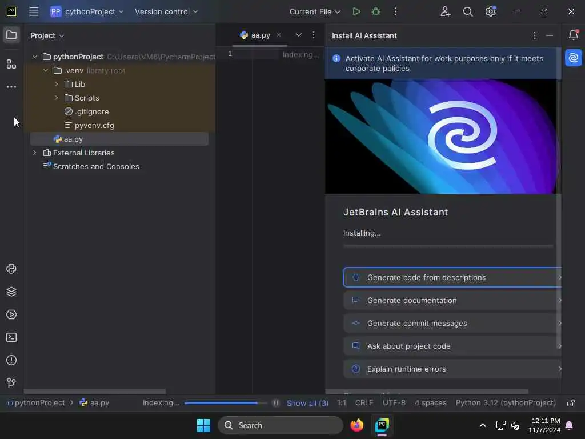Click the indexing progress bar
Image resolution: width=585 pixels, height=439 pixels.
click(226, 403)
